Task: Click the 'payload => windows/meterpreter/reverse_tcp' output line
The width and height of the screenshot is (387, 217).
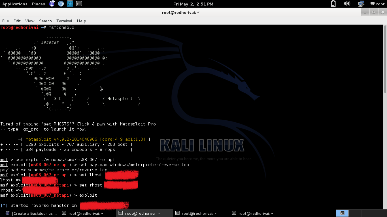Action: coord(54,170)
